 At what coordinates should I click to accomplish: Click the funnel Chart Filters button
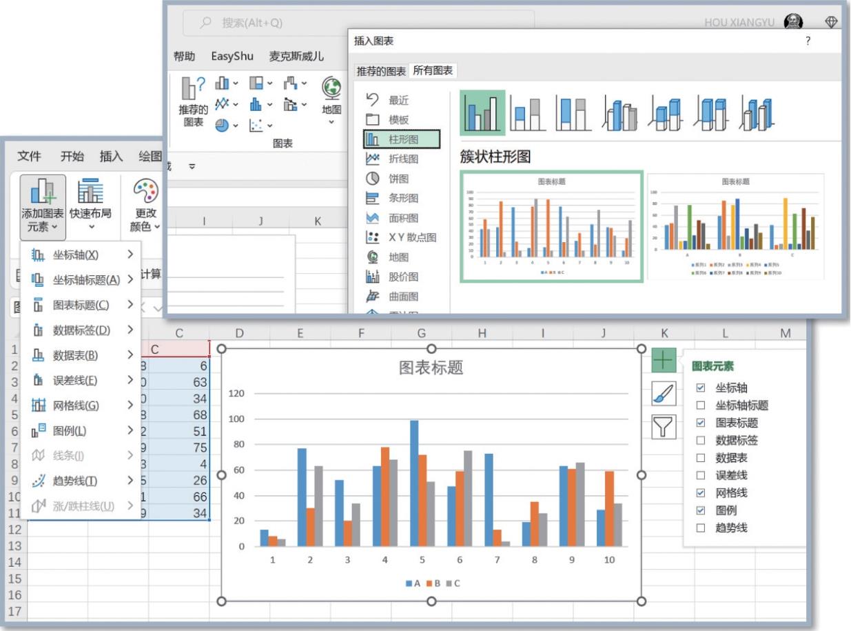(x=663, y=428)
